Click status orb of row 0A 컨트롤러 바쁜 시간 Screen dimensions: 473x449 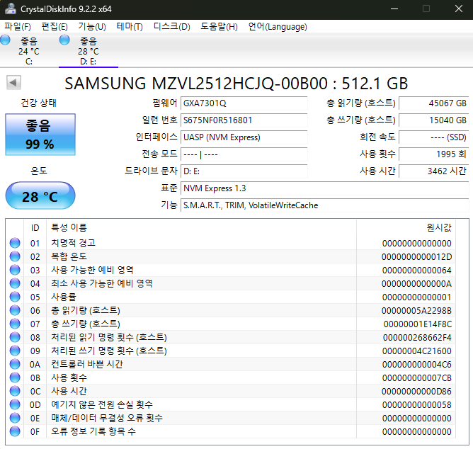(15, 364)
